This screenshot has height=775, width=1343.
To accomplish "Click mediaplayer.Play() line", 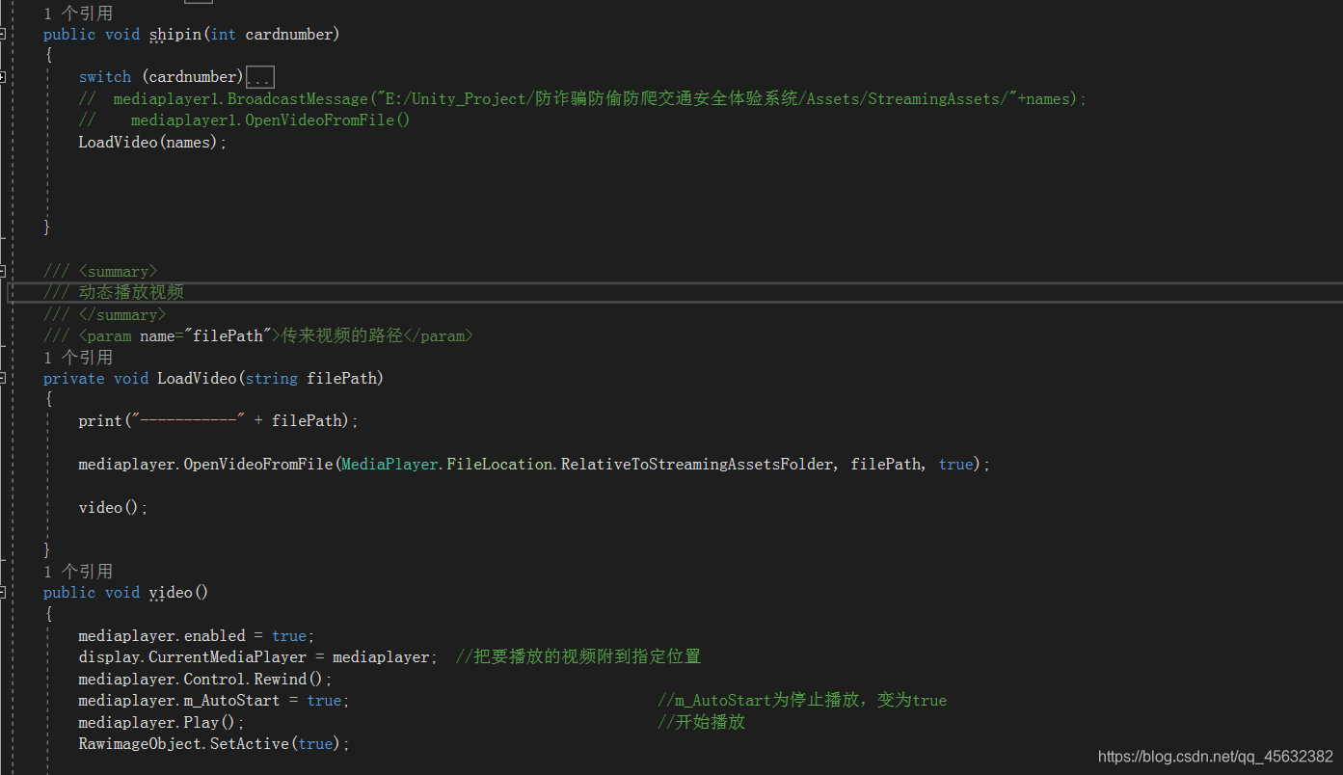I will [x=162, y=722].
